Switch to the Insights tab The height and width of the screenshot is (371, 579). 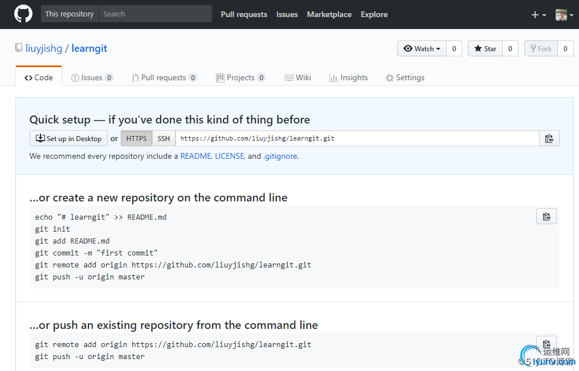point(349,77)
